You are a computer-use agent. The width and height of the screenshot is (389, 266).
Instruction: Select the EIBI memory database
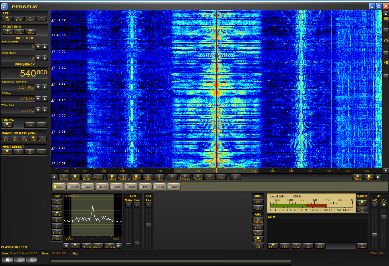[x=285, y=246]
